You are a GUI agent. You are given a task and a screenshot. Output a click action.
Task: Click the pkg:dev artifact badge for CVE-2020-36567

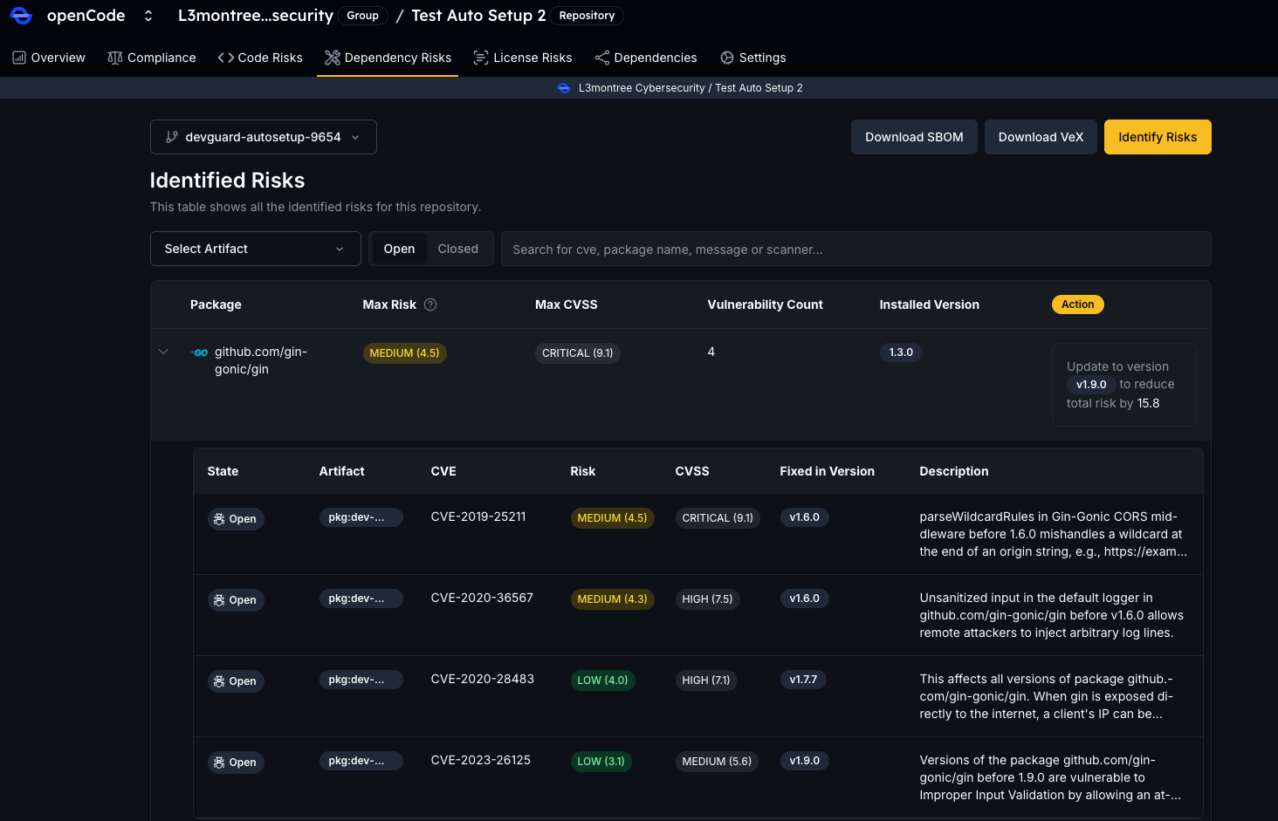[x=361, y=599]
